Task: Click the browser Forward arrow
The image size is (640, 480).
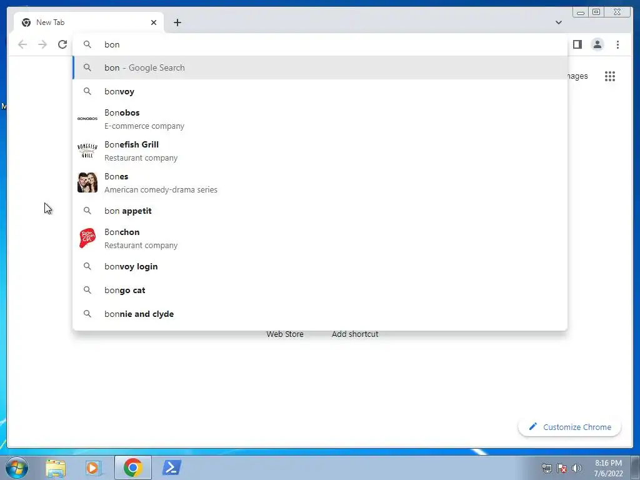Action: (x=42, y=44)
